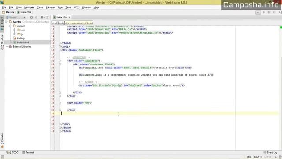Viewport: 282px width, 159px height.
Task: Click the WebStorm application icon in title bar
Action: 2,2
